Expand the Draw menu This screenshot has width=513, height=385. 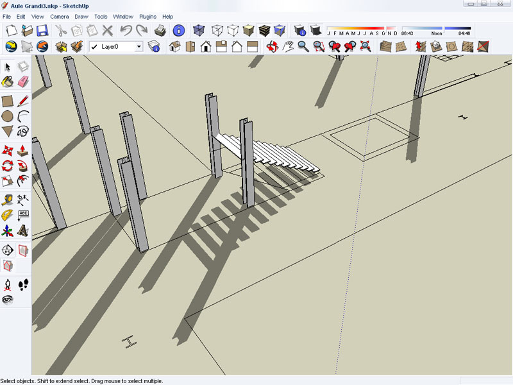[x=81, y=16]
